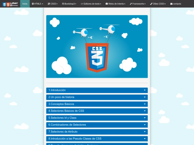This screenshot has height=145, width=194.
Task: Click the brush icon beside Útiles CSS3
Action: click(x=151, y=4)
